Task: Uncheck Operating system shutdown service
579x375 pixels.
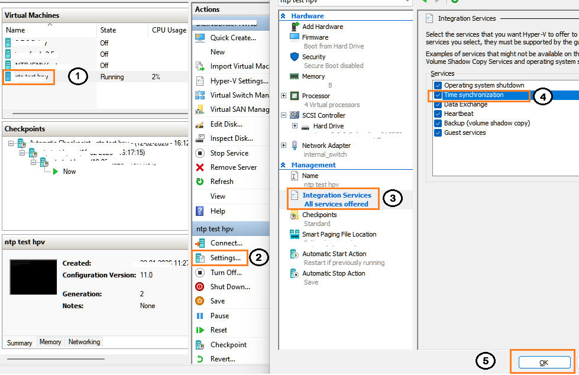Action: point(438,85)
